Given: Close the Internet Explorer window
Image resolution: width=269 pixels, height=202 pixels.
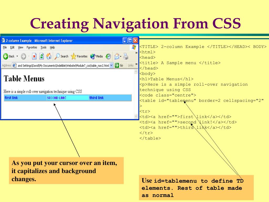Looking at the screenshot, I should [136, 41].
